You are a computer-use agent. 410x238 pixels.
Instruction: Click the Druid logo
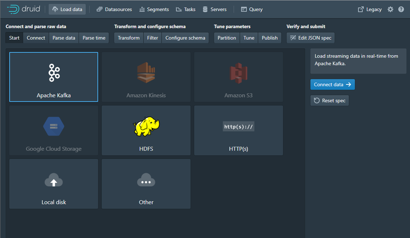pos(23,9)
